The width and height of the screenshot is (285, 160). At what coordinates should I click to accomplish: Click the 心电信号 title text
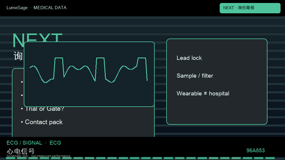coord(20,151)
